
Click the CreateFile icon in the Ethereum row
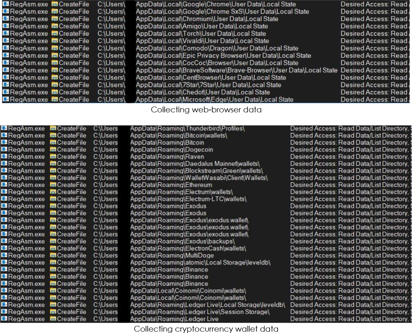click(x=53, y=185)
